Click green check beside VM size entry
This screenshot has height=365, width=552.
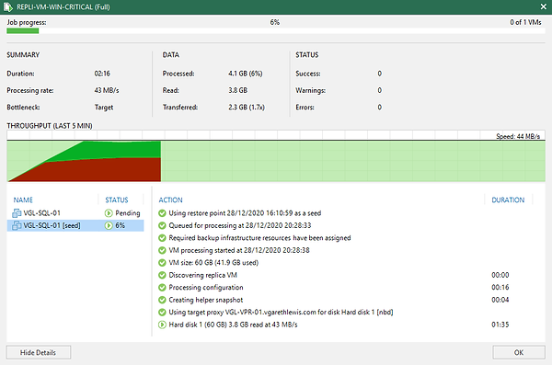pos(162,263)
